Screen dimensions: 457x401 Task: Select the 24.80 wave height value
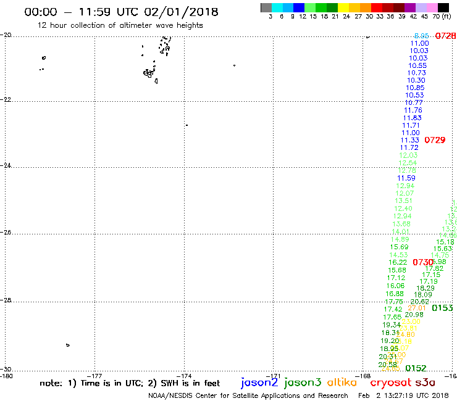[x=405, y=334]
